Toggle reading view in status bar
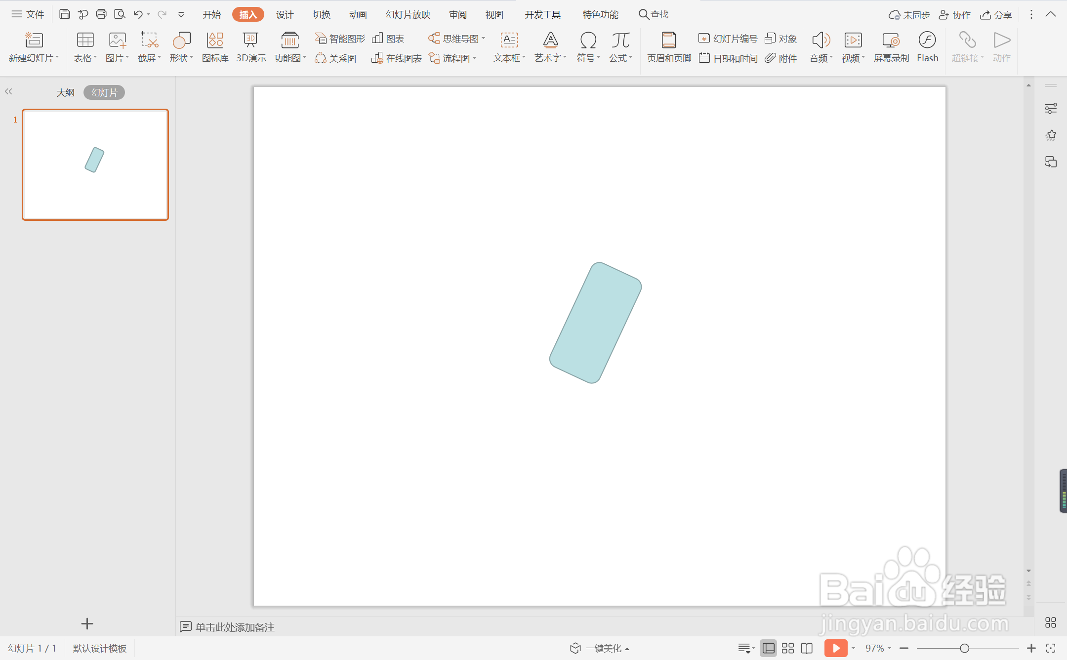 click(807, 648)
